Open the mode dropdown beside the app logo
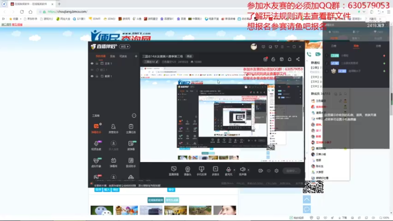393x221 pixels. [125, 47]
